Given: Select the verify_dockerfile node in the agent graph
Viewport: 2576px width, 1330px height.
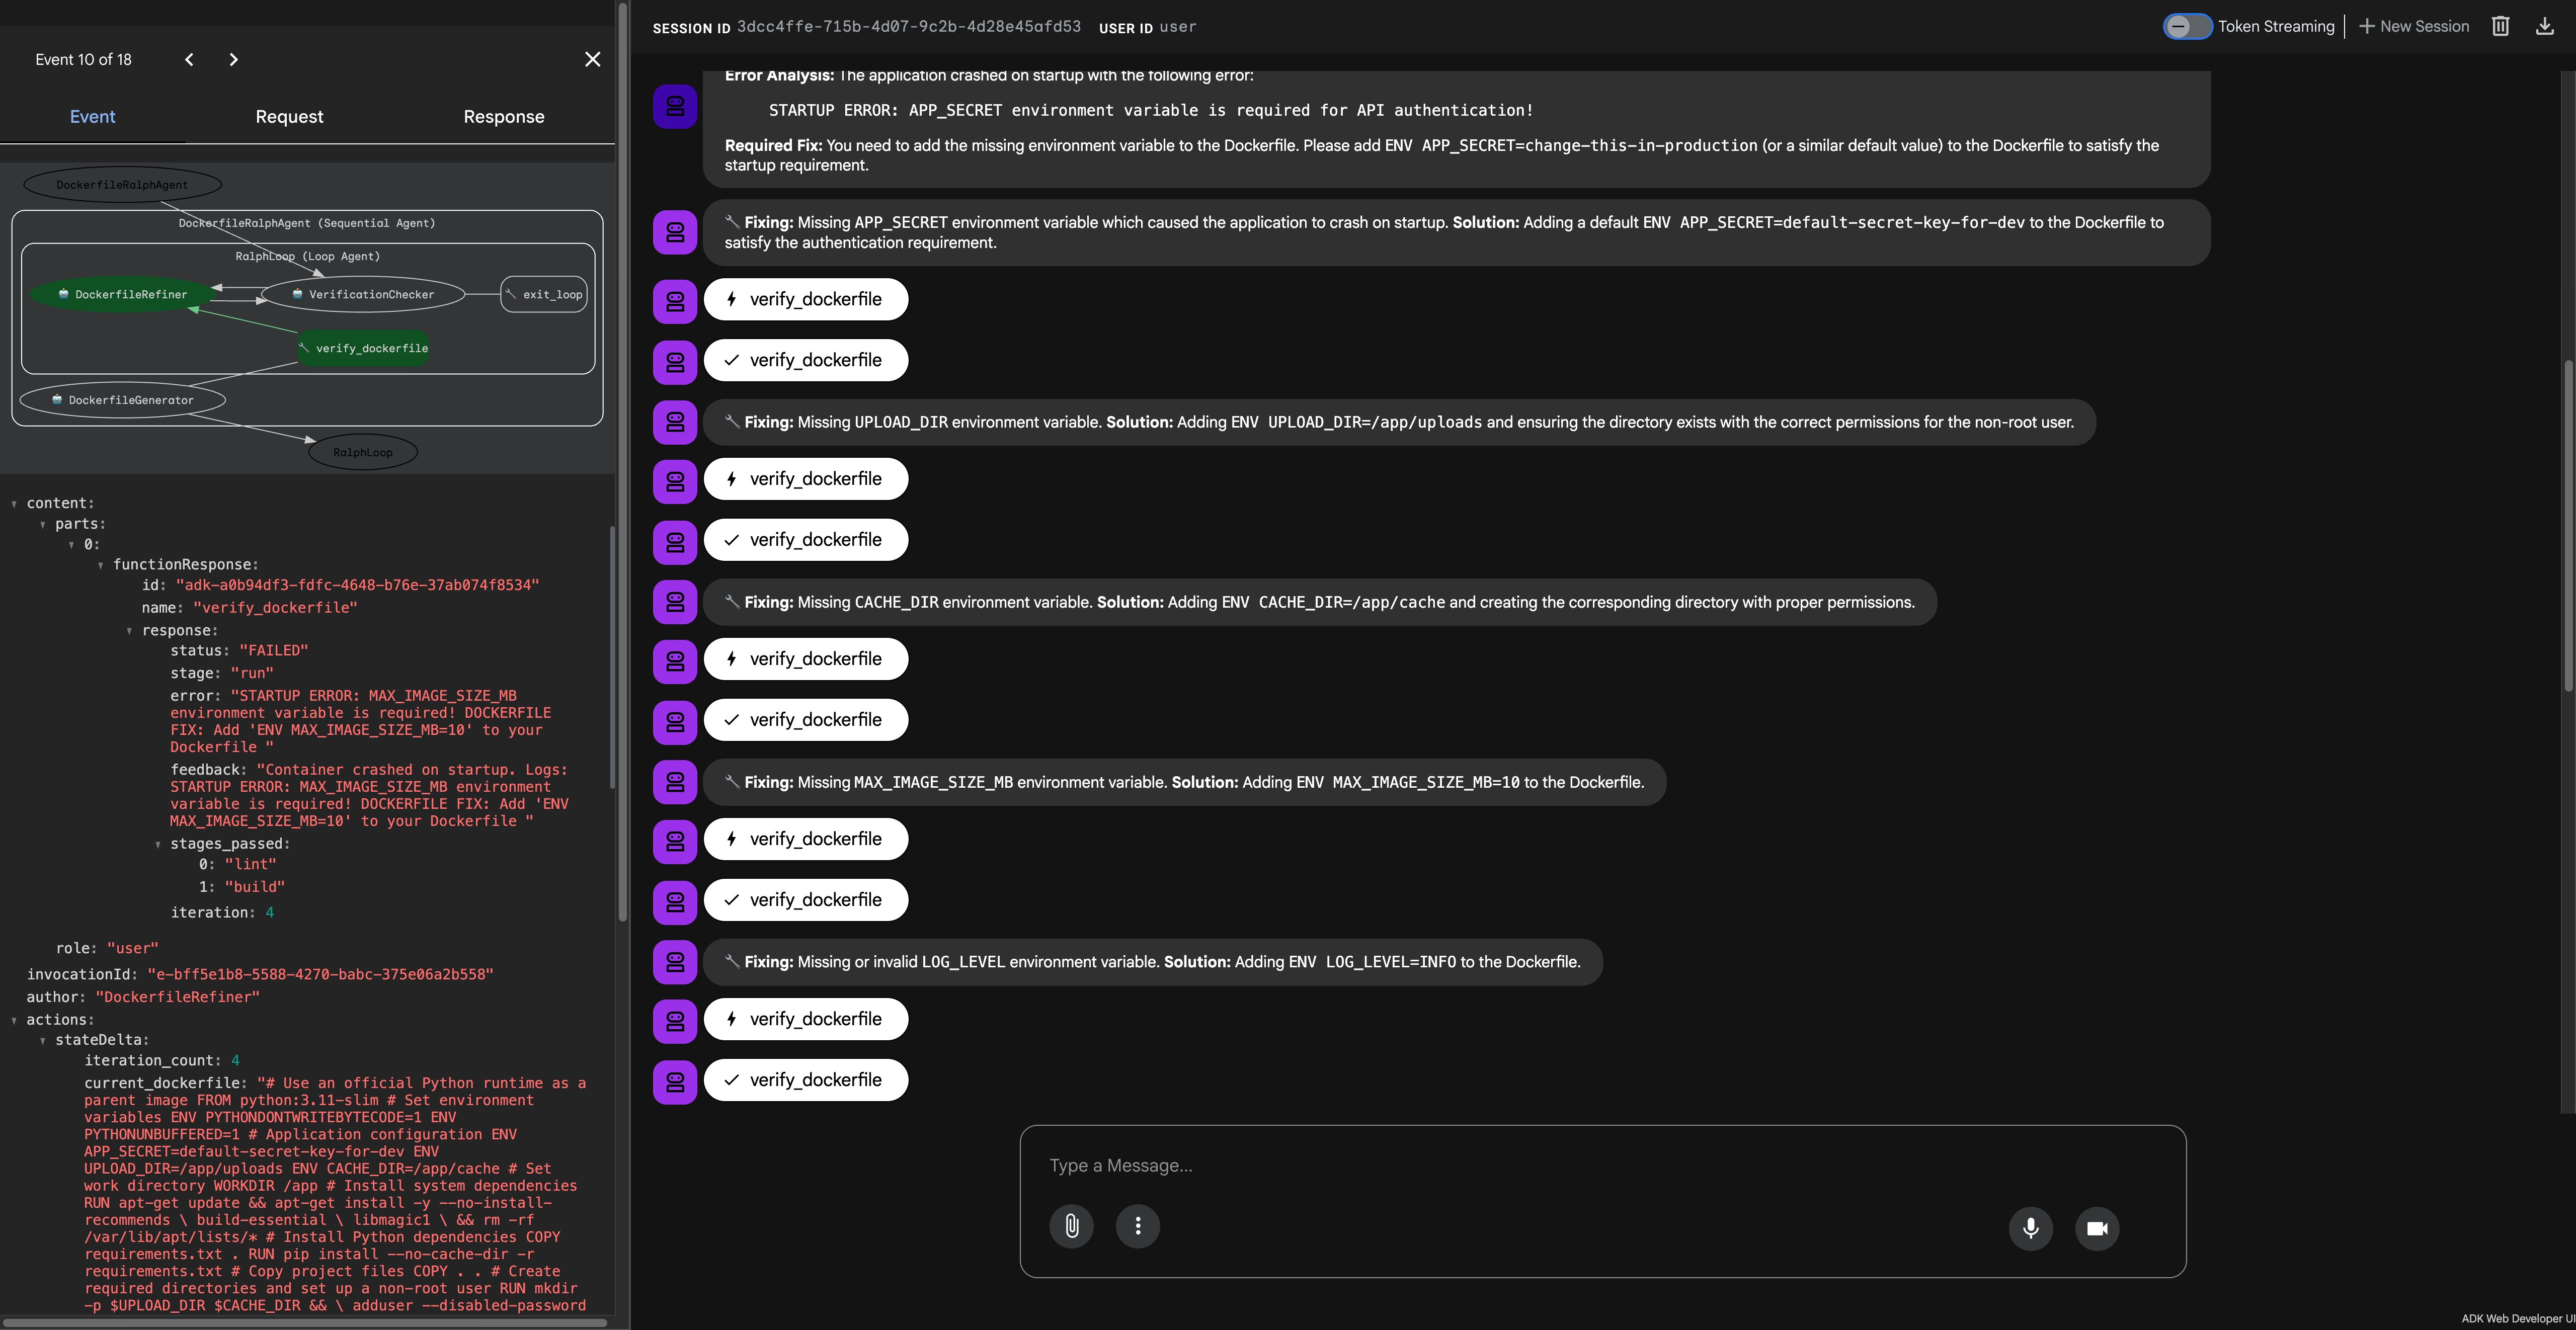Looking at the screenshot, I should (363, 348).
